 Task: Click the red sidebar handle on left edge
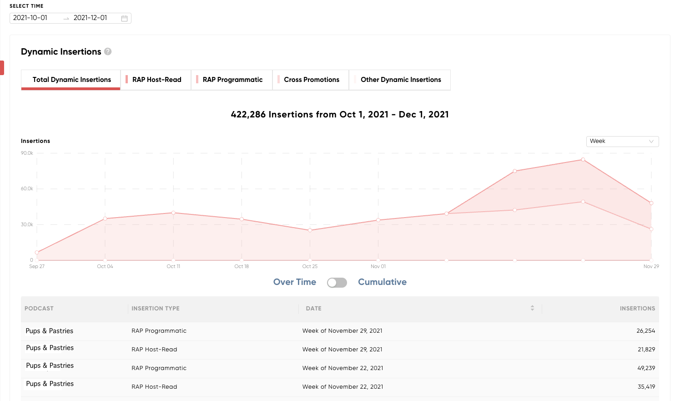click(x=2, y=68)
